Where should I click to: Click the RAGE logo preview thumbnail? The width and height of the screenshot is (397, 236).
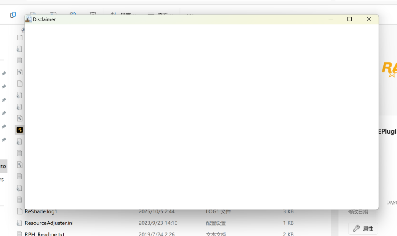click(389, 69)
